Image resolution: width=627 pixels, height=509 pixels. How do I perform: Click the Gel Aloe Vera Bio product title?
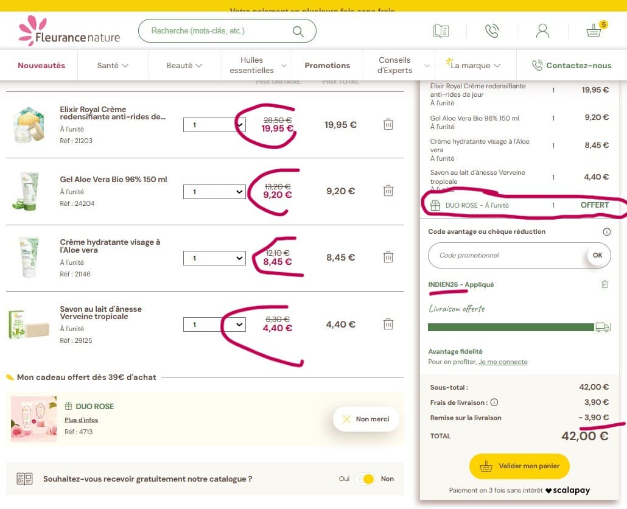pyautogui.click(x=114, y=180)
